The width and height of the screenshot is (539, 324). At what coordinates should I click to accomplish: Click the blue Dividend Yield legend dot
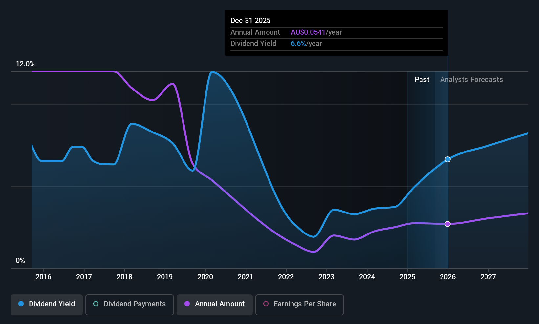(21, 304)
